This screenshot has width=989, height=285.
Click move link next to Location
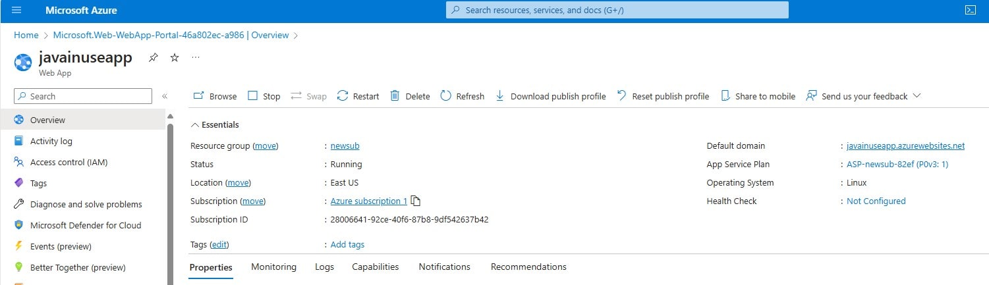pyautogui.click(x=239, y=183)
